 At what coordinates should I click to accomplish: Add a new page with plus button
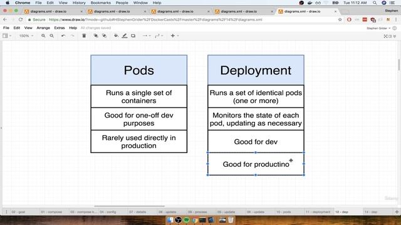point(397,212)
